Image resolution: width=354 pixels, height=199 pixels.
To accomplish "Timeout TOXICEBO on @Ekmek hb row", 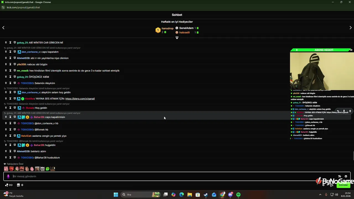I will click(10, 129).
